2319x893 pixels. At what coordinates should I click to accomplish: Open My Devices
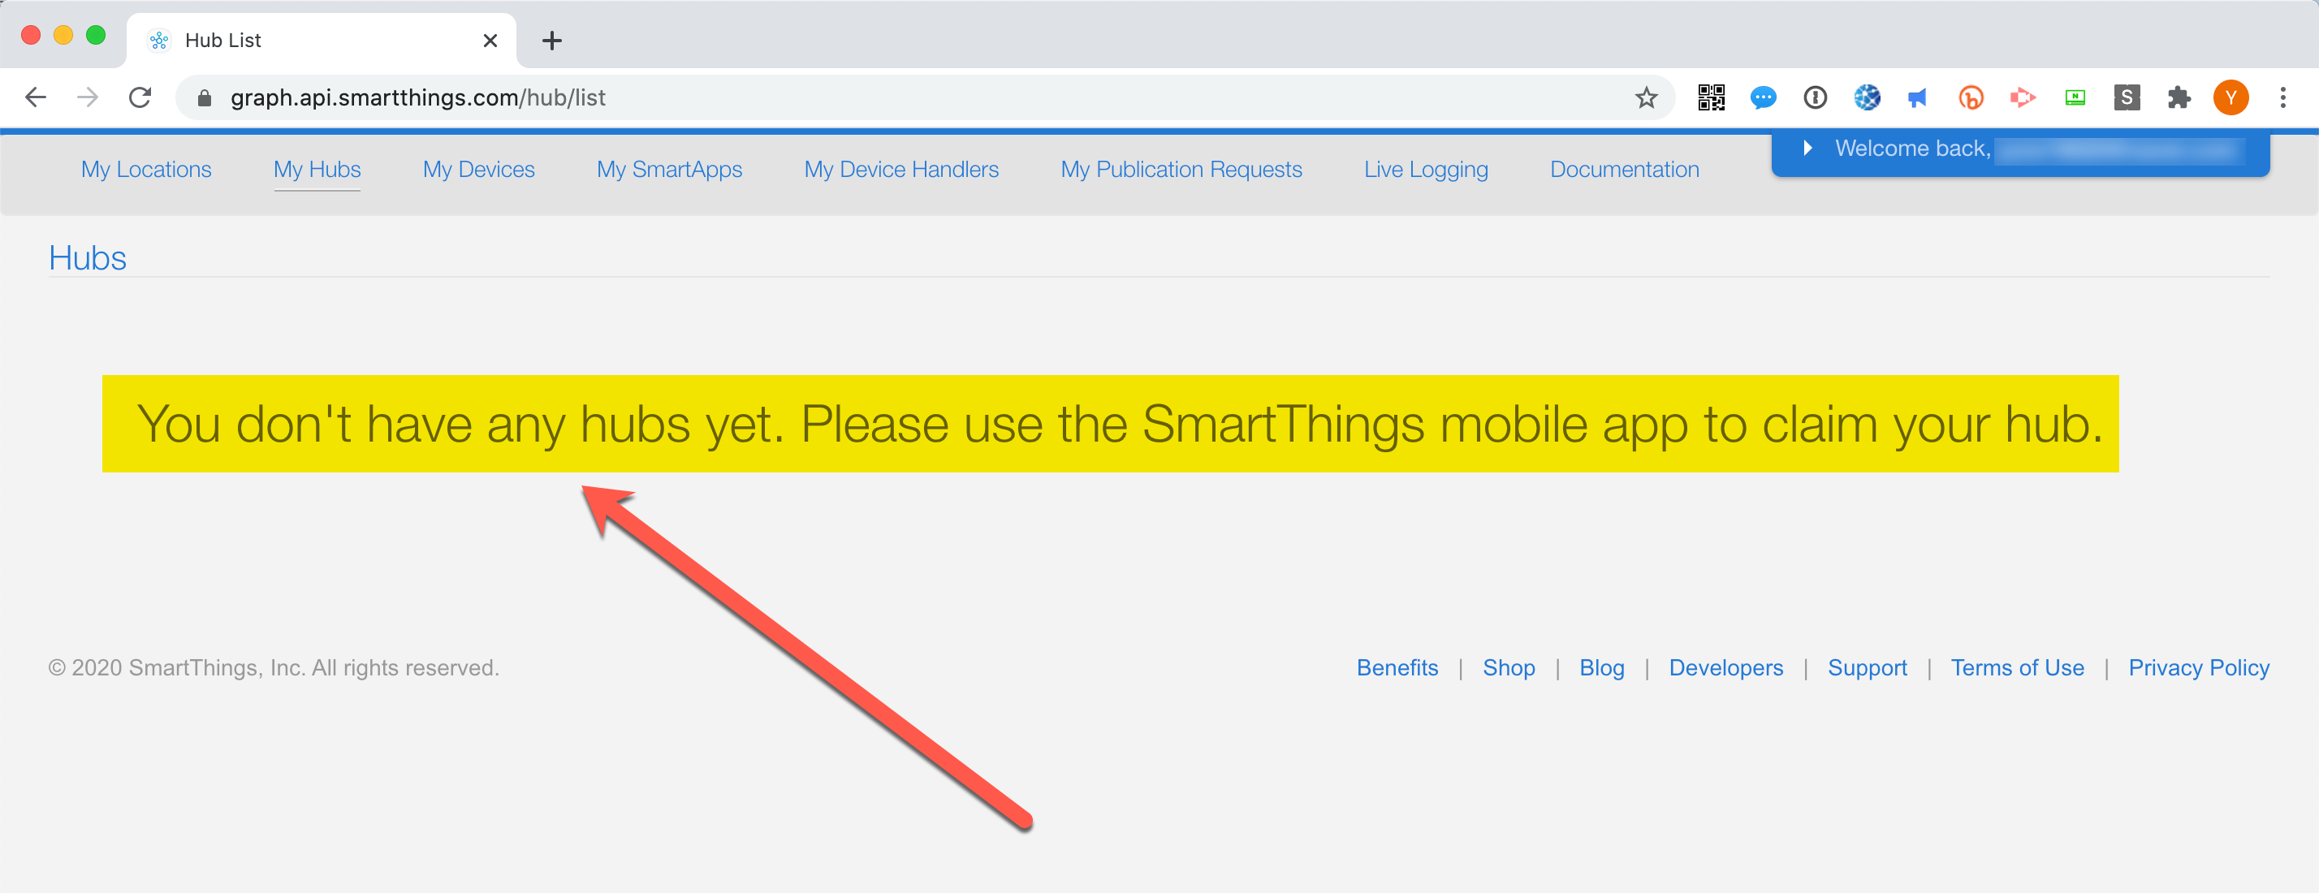click(479, 169)
